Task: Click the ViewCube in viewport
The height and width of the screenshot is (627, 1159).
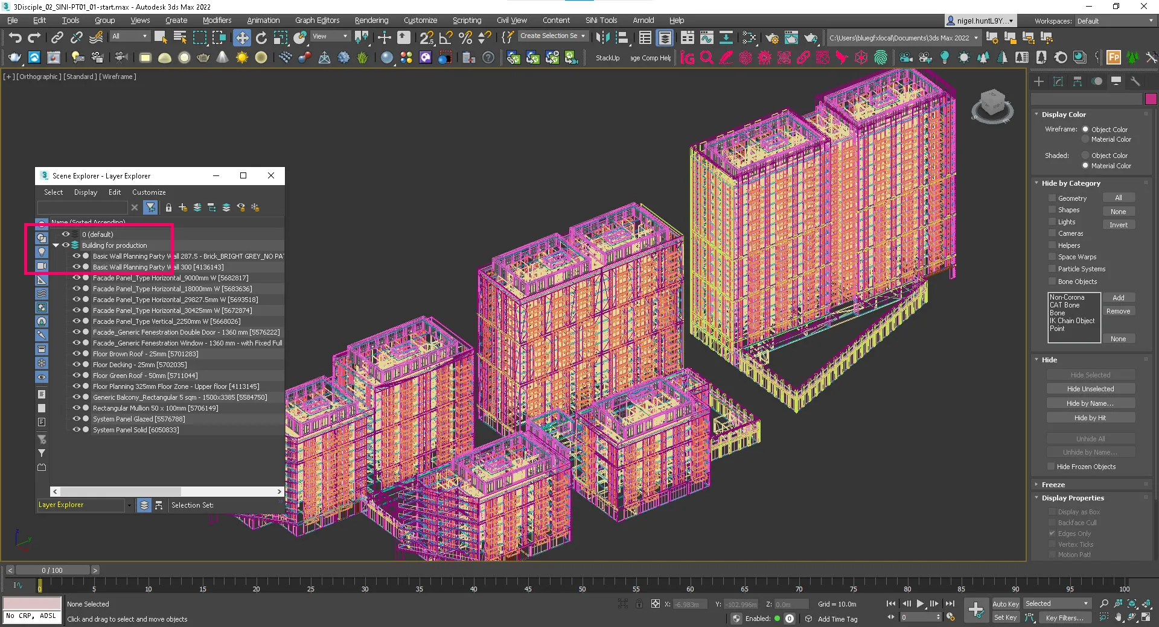Action: point(992,106)
